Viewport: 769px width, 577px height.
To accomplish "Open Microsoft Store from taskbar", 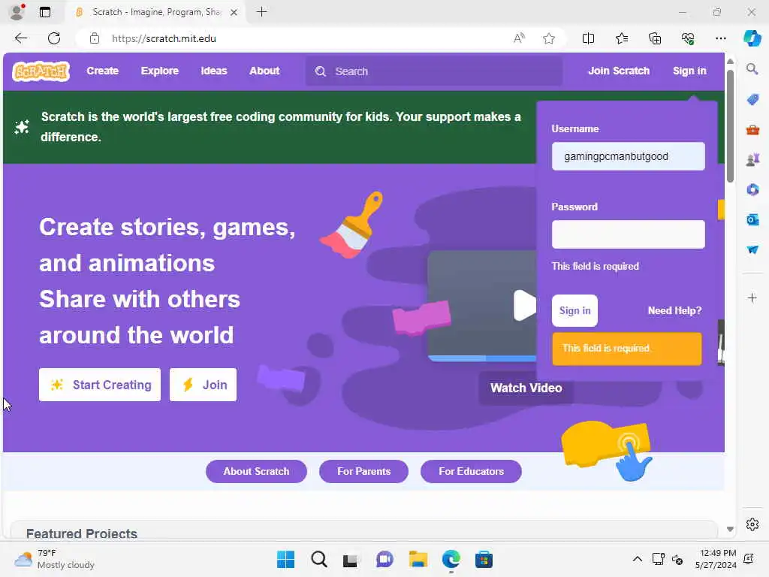I will point(484,559).
